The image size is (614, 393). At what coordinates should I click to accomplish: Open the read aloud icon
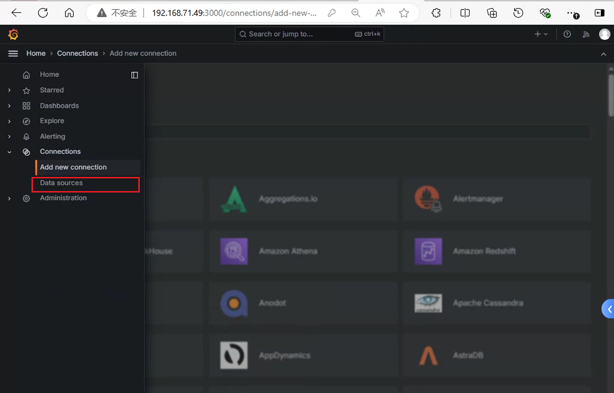tap(380, 13)
